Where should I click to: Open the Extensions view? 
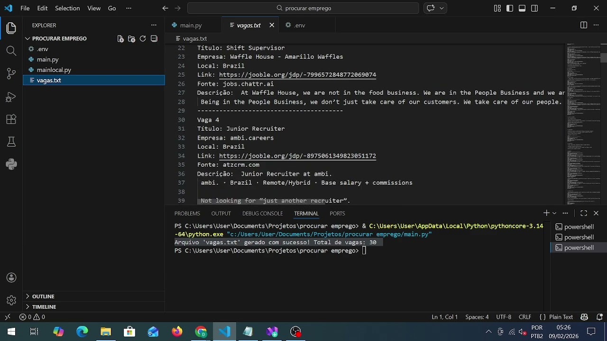tap(11, 119)
